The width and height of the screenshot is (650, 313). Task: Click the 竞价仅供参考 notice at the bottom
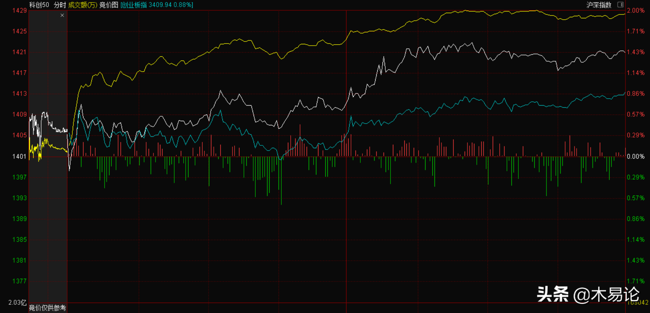click(47, 308)
